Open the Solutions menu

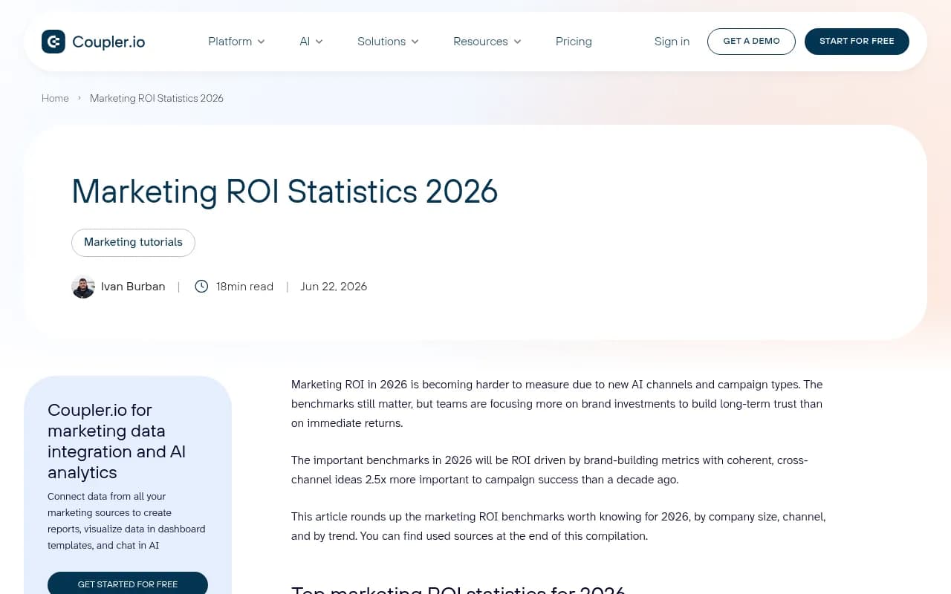(381, 42)
